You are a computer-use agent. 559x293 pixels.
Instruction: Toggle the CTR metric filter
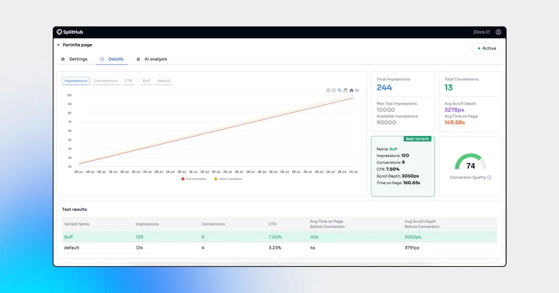coord(128,81)
